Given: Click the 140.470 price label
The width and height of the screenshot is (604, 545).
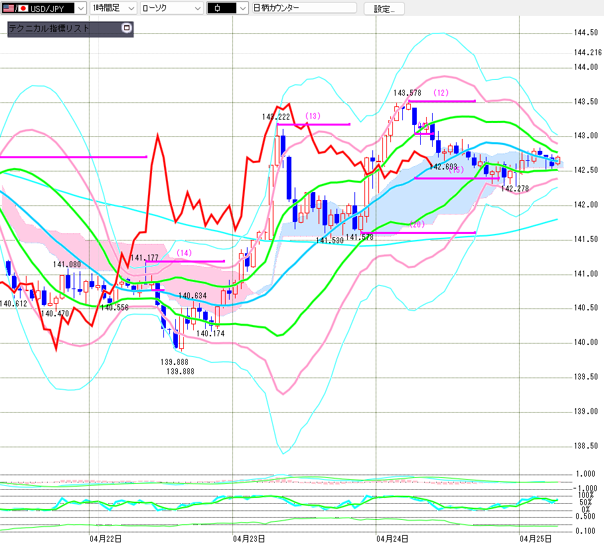Looking at the screenshot, I should tap(55, 314).
